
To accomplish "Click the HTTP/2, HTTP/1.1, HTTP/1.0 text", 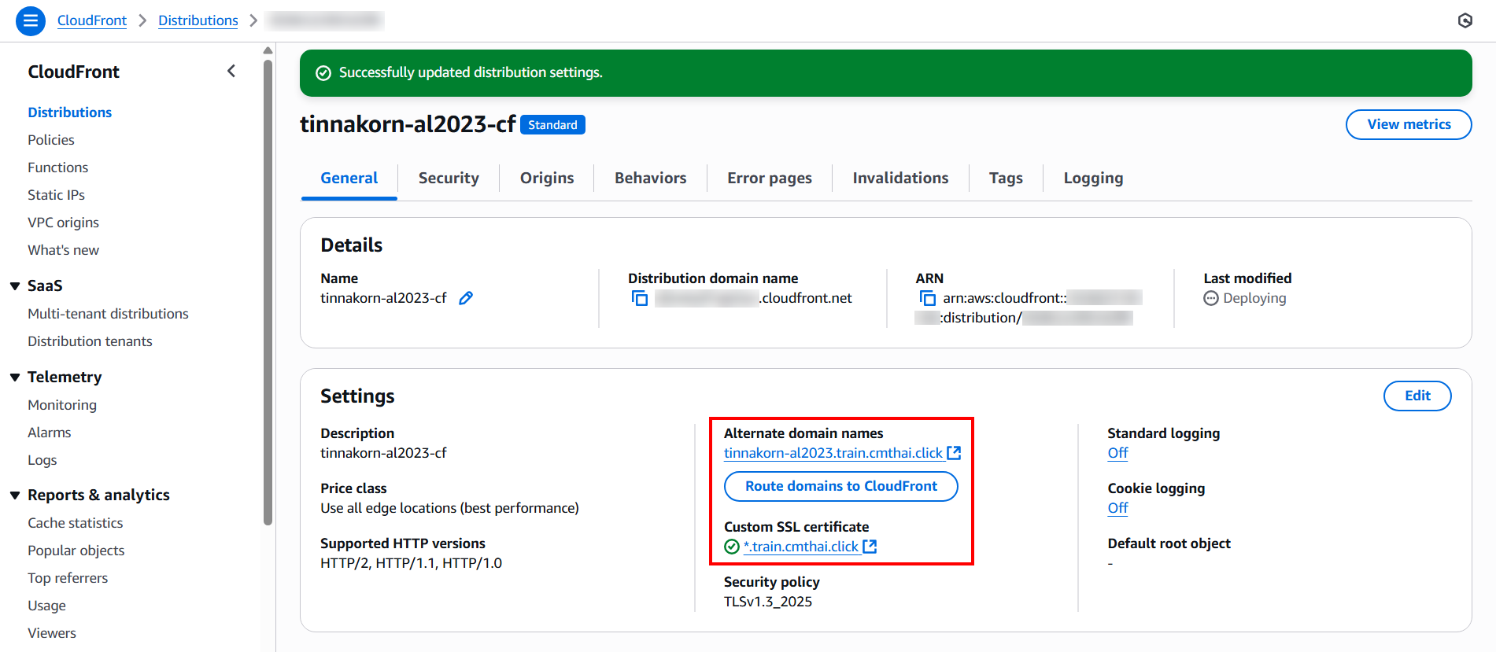I will click(x=411, y=563).
